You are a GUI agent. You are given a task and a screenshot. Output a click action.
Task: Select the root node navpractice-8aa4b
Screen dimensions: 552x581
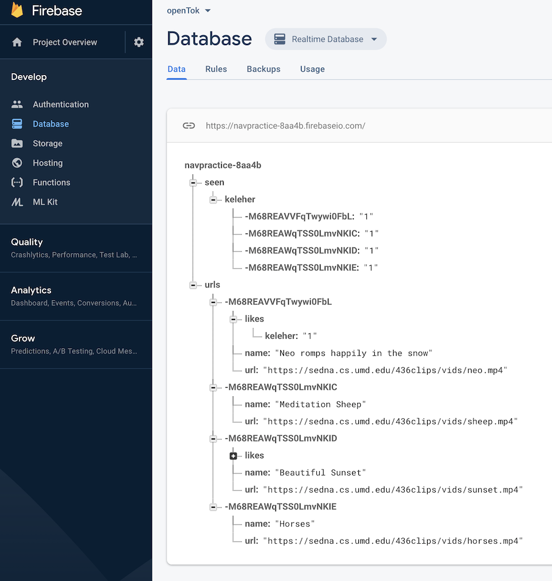[223, 165]
